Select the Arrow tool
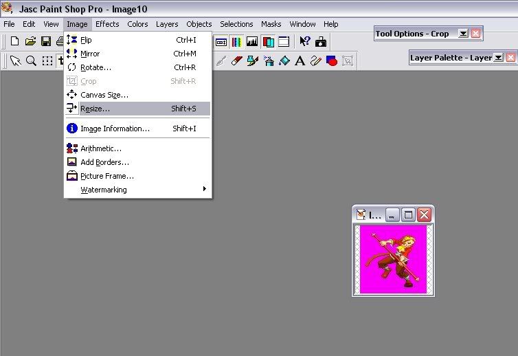This screenshot has width=518, height=356. [15, 60]
